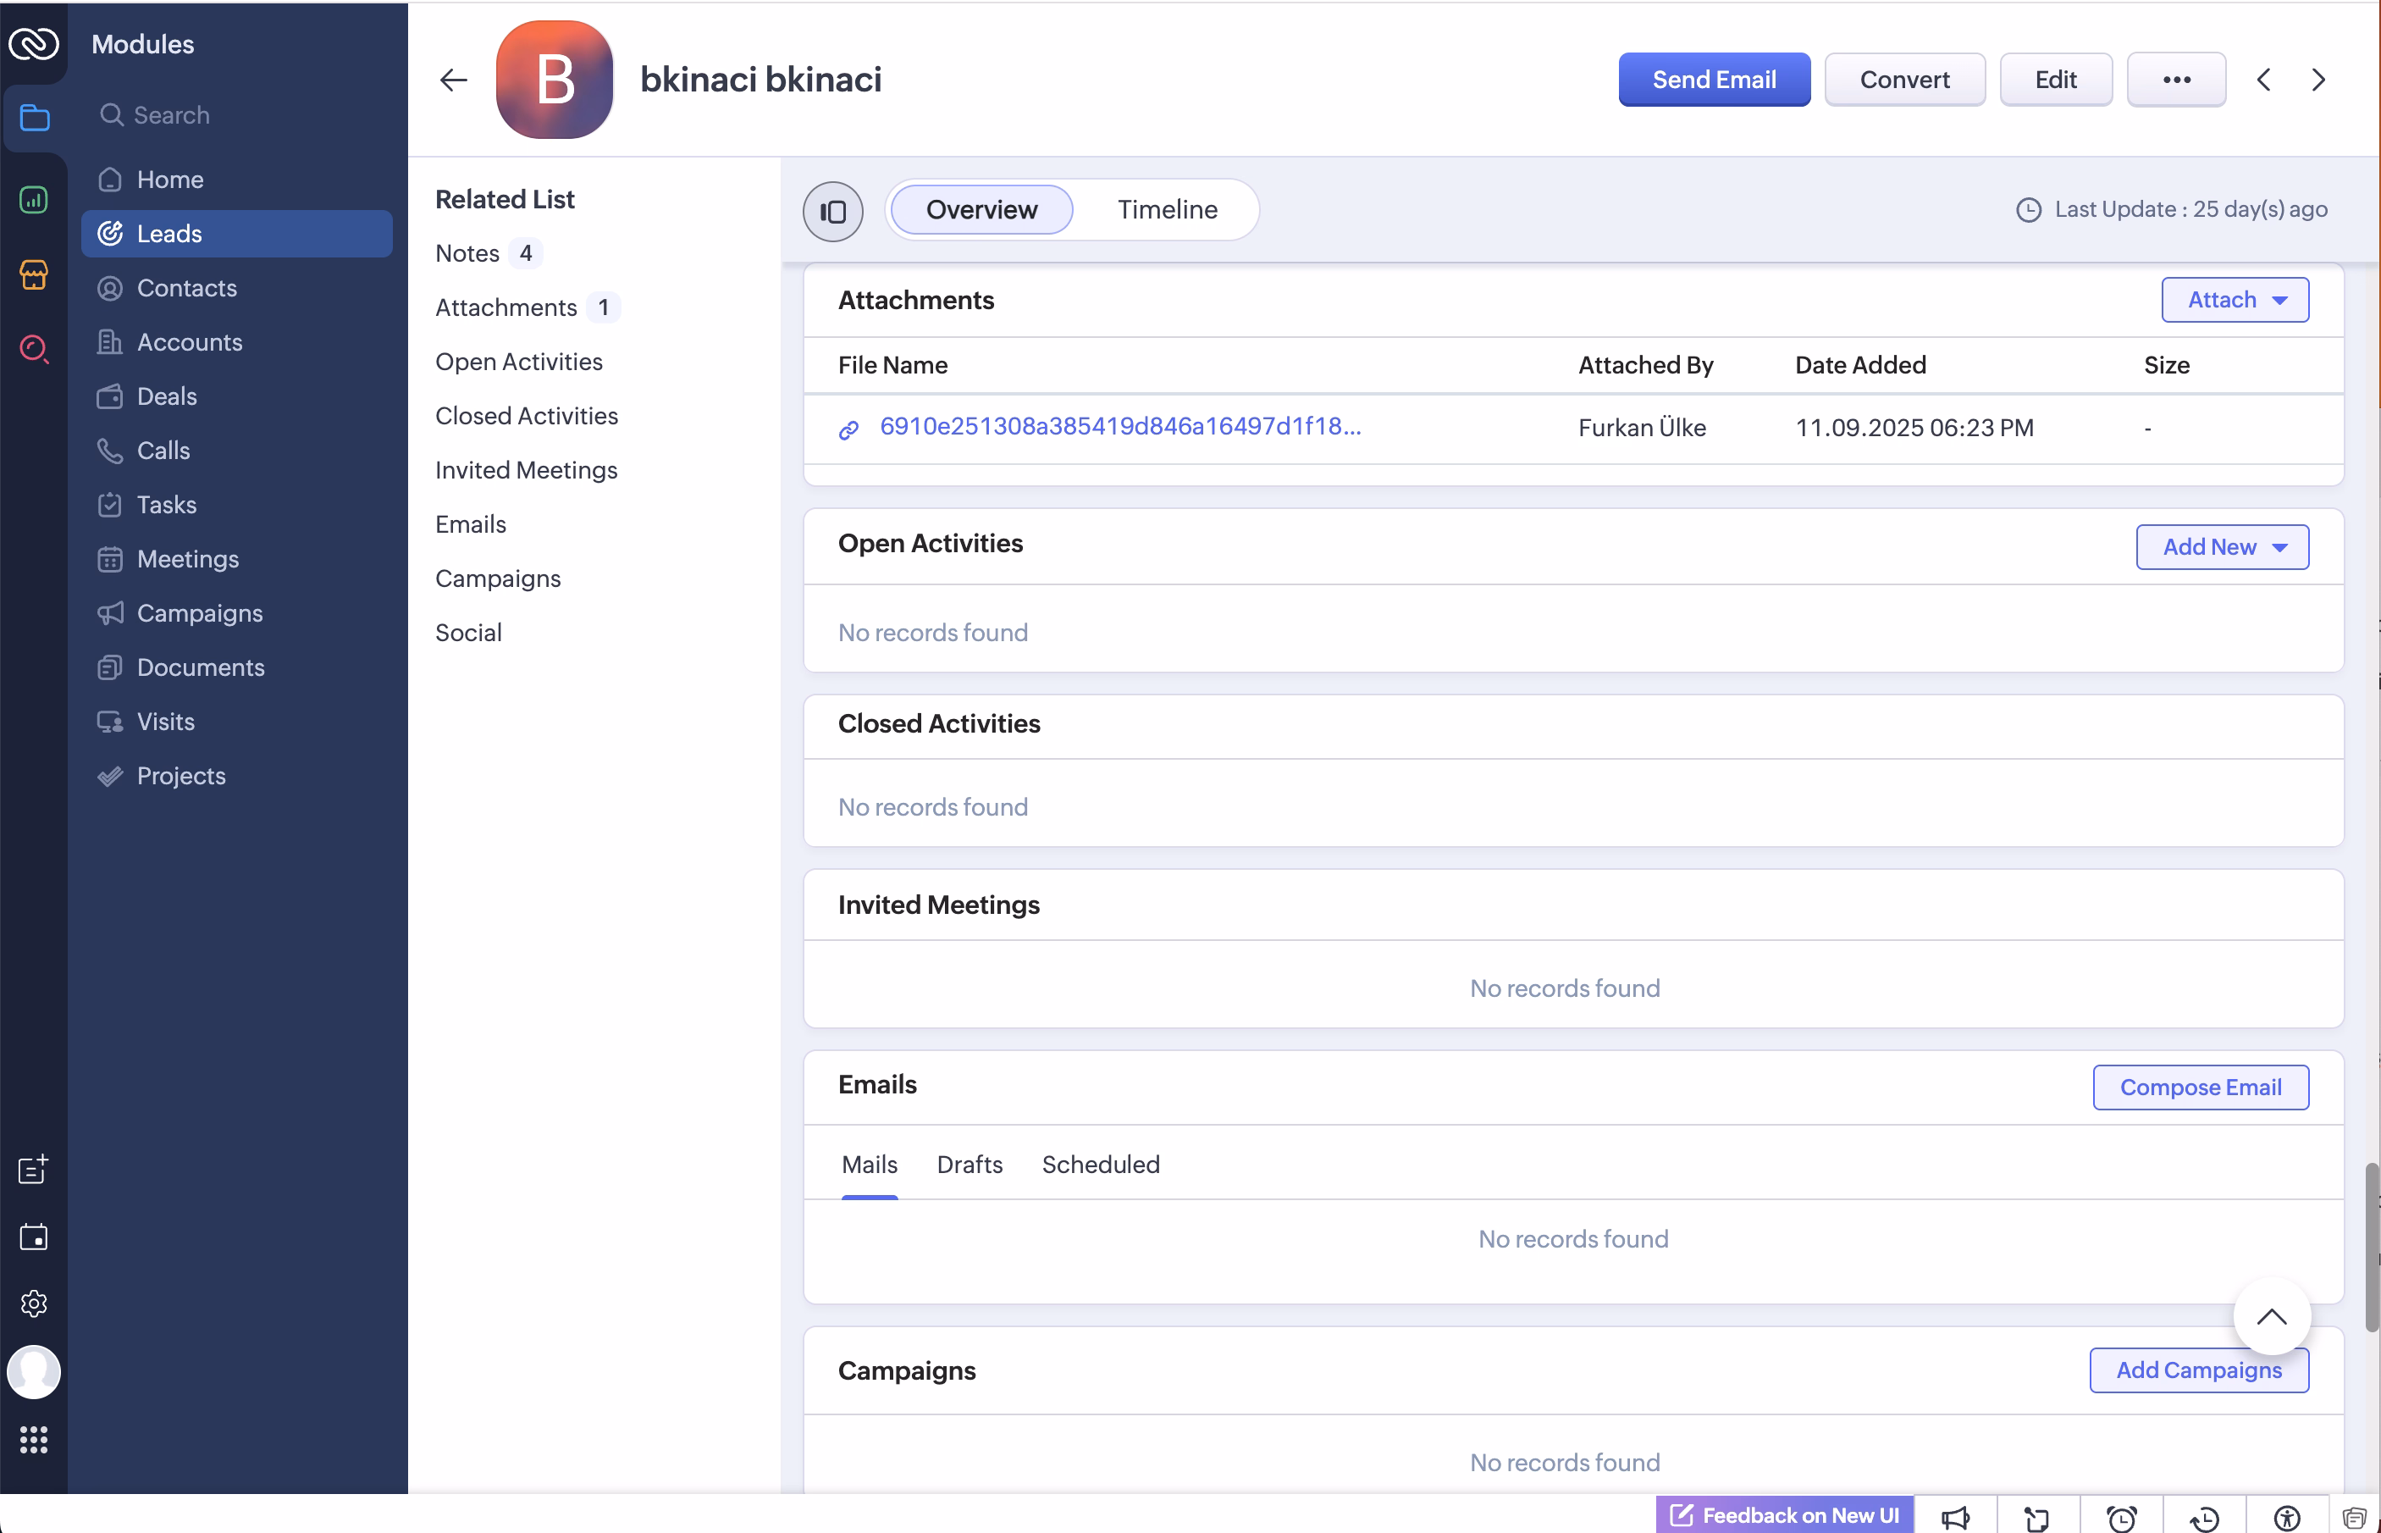2381x1533 pixels.
Task: Click the attachment link icon beside file name
Action: point(848,430)
